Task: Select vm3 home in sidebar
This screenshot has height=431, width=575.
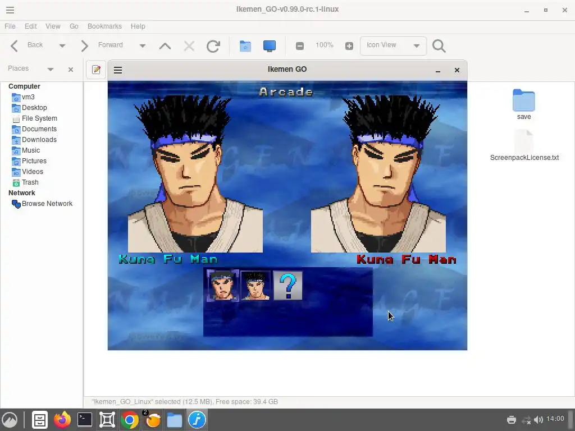Action: pyautogui.click(x=23, y=97)
